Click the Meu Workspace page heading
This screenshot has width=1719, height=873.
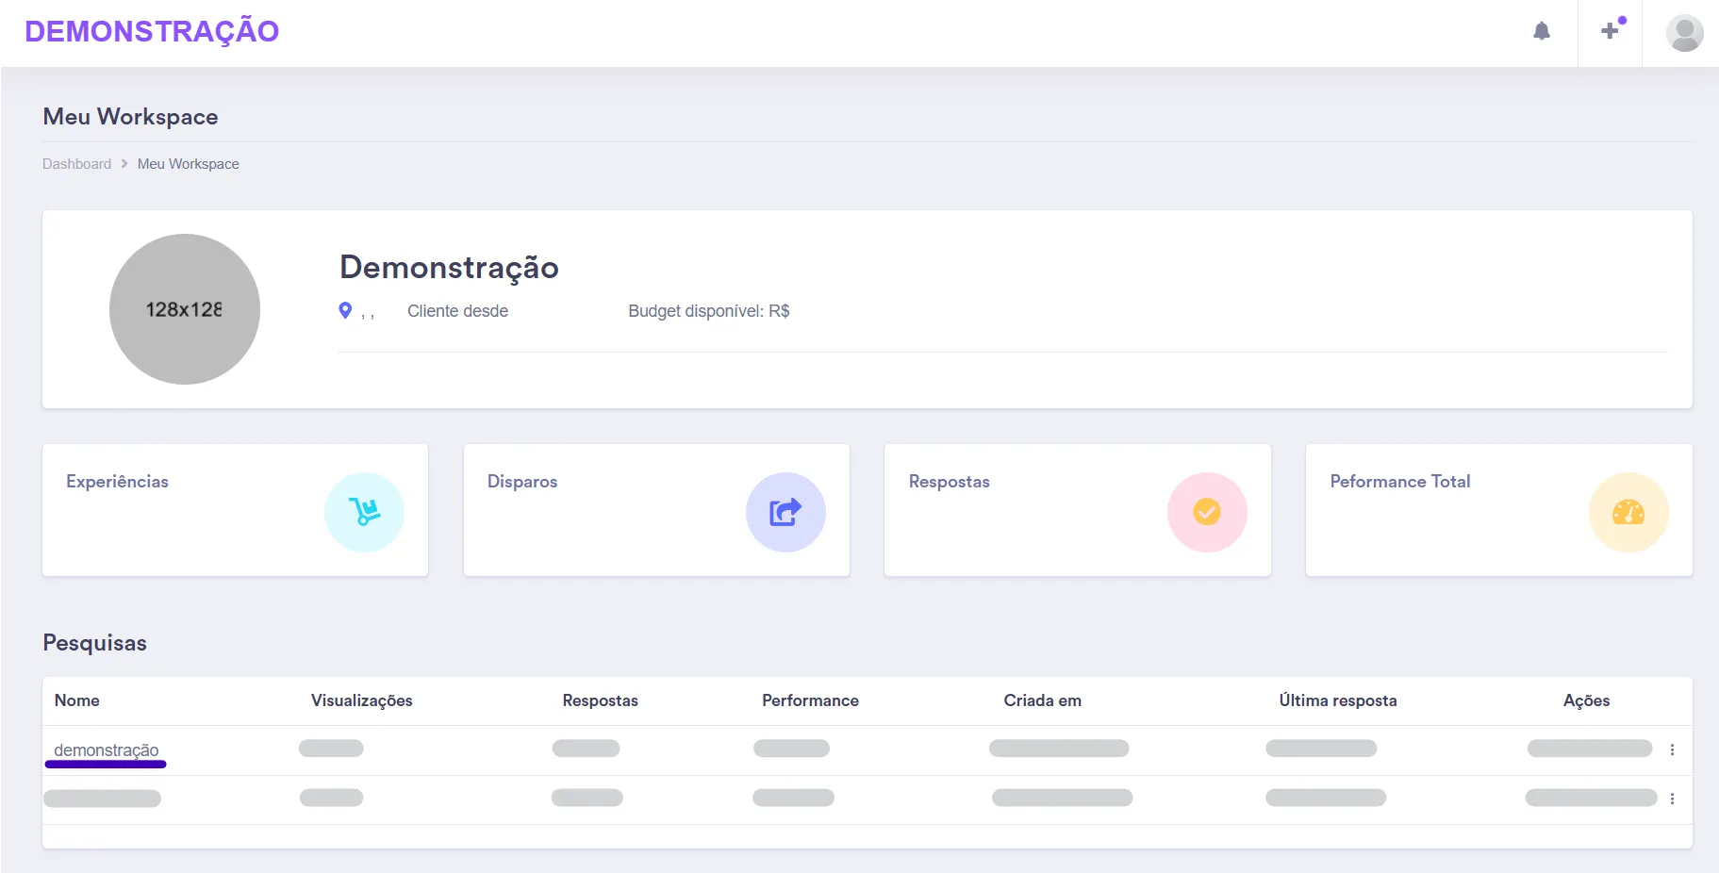click(131, 117)
